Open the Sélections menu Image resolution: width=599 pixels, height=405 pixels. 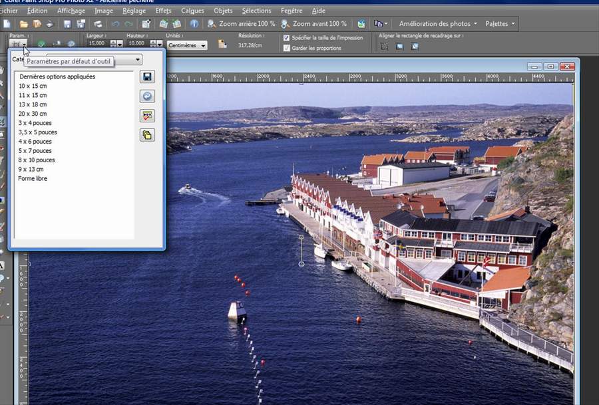coord(256,11)
